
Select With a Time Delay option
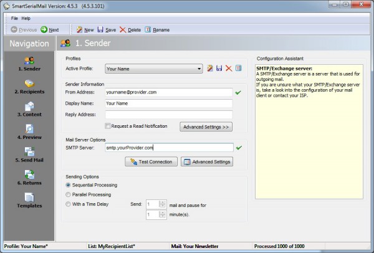pyautogui.click(x=69, y=204)
